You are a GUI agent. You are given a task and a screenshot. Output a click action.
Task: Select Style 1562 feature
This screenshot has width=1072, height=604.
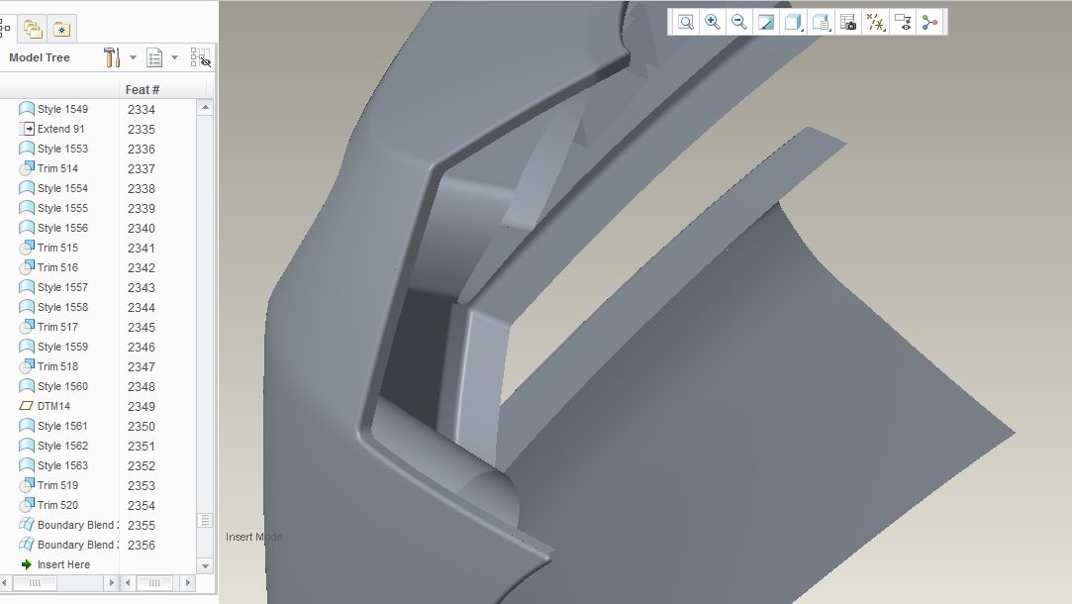[62, 446]
